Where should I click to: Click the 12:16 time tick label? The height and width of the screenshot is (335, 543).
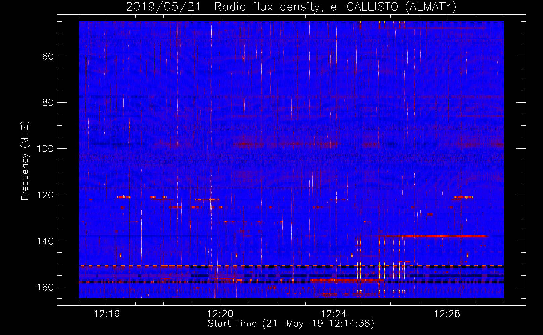click(x=107, y=314)
